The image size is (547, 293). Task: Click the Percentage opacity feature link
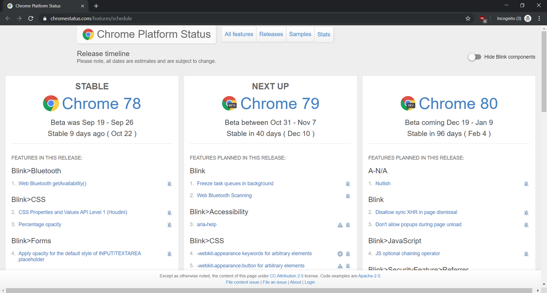pyautogui.click(x=40, y=224)
